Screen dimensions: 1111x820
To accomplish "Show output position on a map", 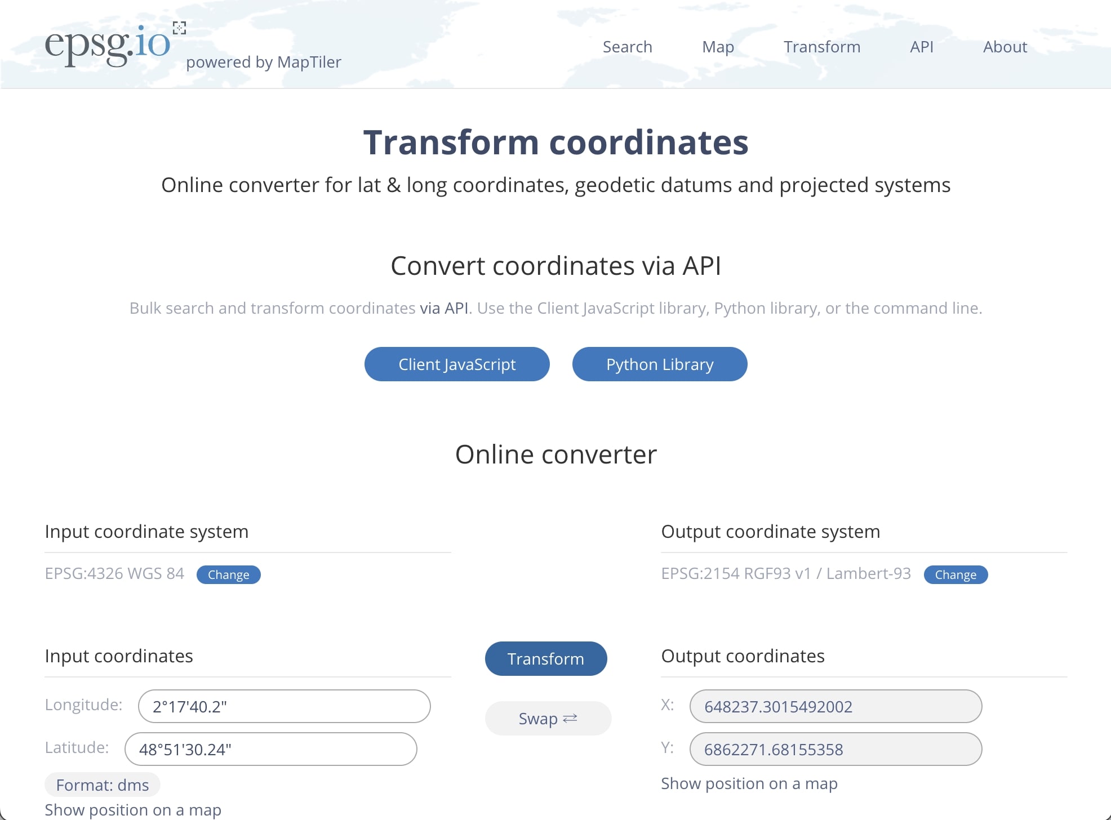I will (749, 783).
